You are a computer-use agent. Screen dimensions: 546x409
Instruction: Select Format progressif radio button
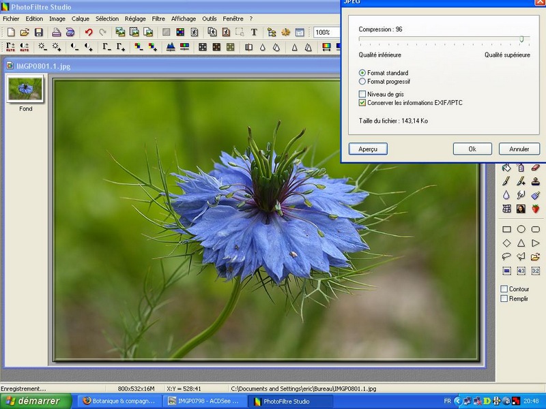[x=362, y=81]
